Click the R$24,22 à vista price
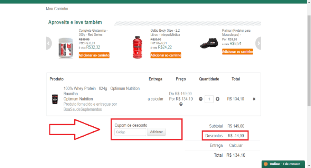The width and height of the screenshot is (311, 168). 165,47
